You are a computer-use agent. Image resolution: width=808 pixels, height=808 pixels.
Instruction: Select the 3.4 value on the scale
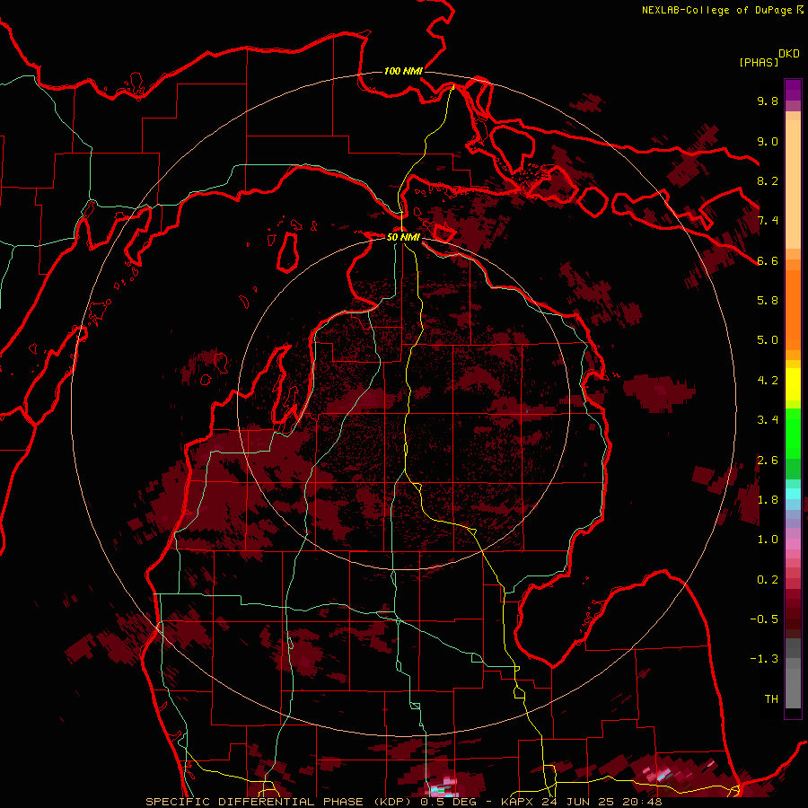coord(768,420)
